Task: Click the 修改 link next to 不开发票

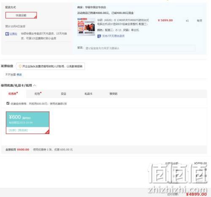Action: click(19, 74)
